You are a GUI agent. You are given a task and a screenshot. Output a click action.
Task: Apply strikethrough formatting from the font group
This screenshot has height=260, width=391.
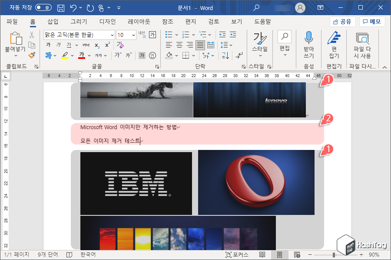[86, 45]
